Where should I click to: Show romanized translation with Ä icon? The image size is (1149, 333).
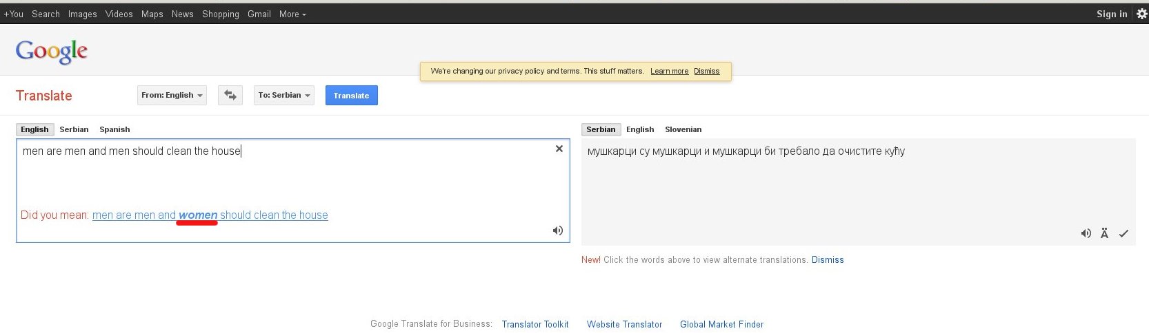[1104, 233]
